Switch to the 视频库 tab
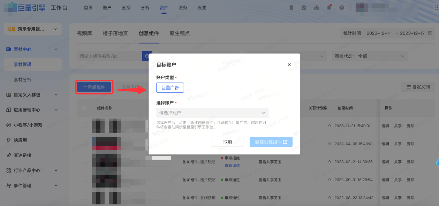 click(x=84, y=33)
